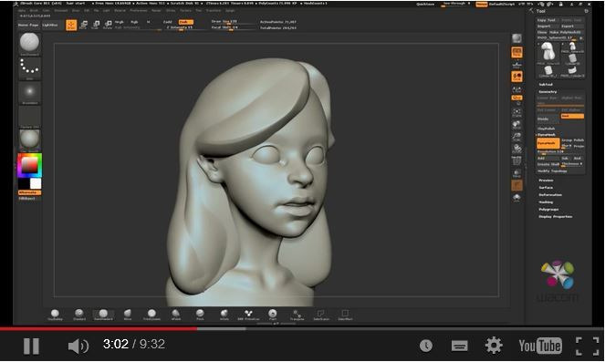
Task: Expand Modify Topology
Action: (552, 171)
